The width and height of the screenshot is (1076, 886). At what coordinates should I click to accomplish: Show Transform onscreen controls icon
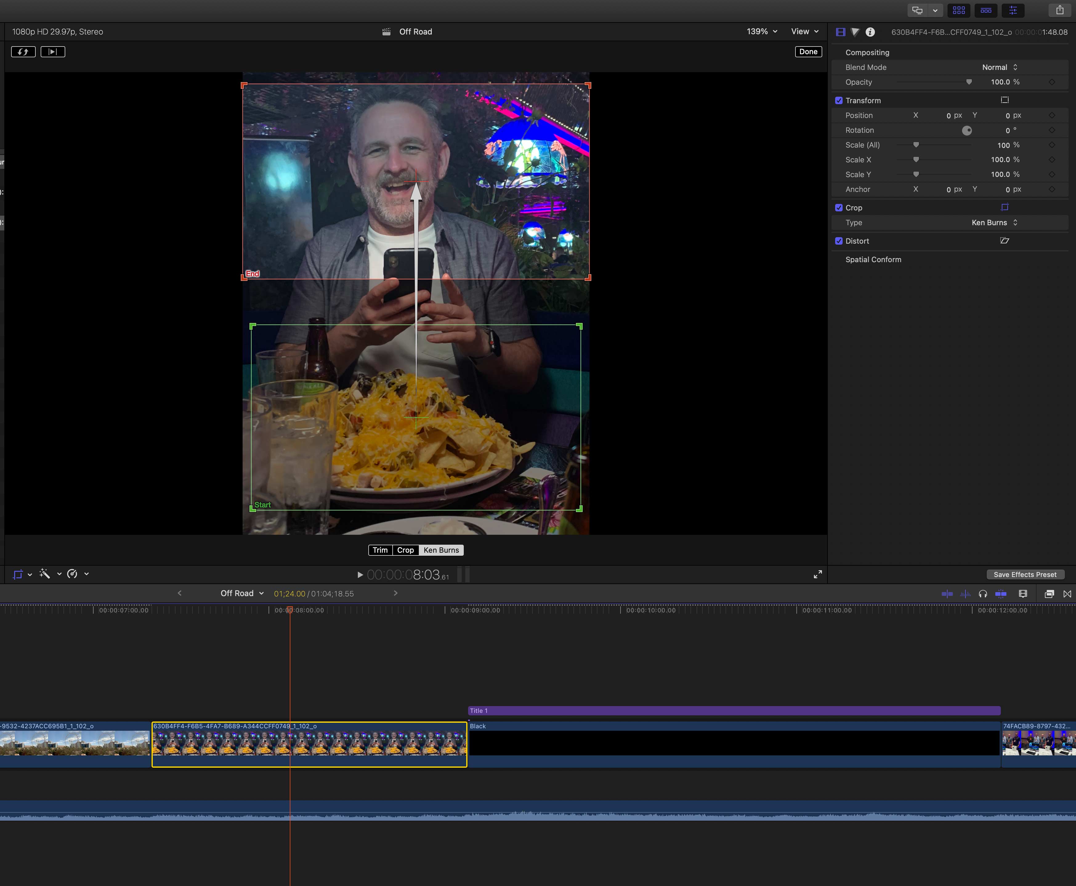1005,100
